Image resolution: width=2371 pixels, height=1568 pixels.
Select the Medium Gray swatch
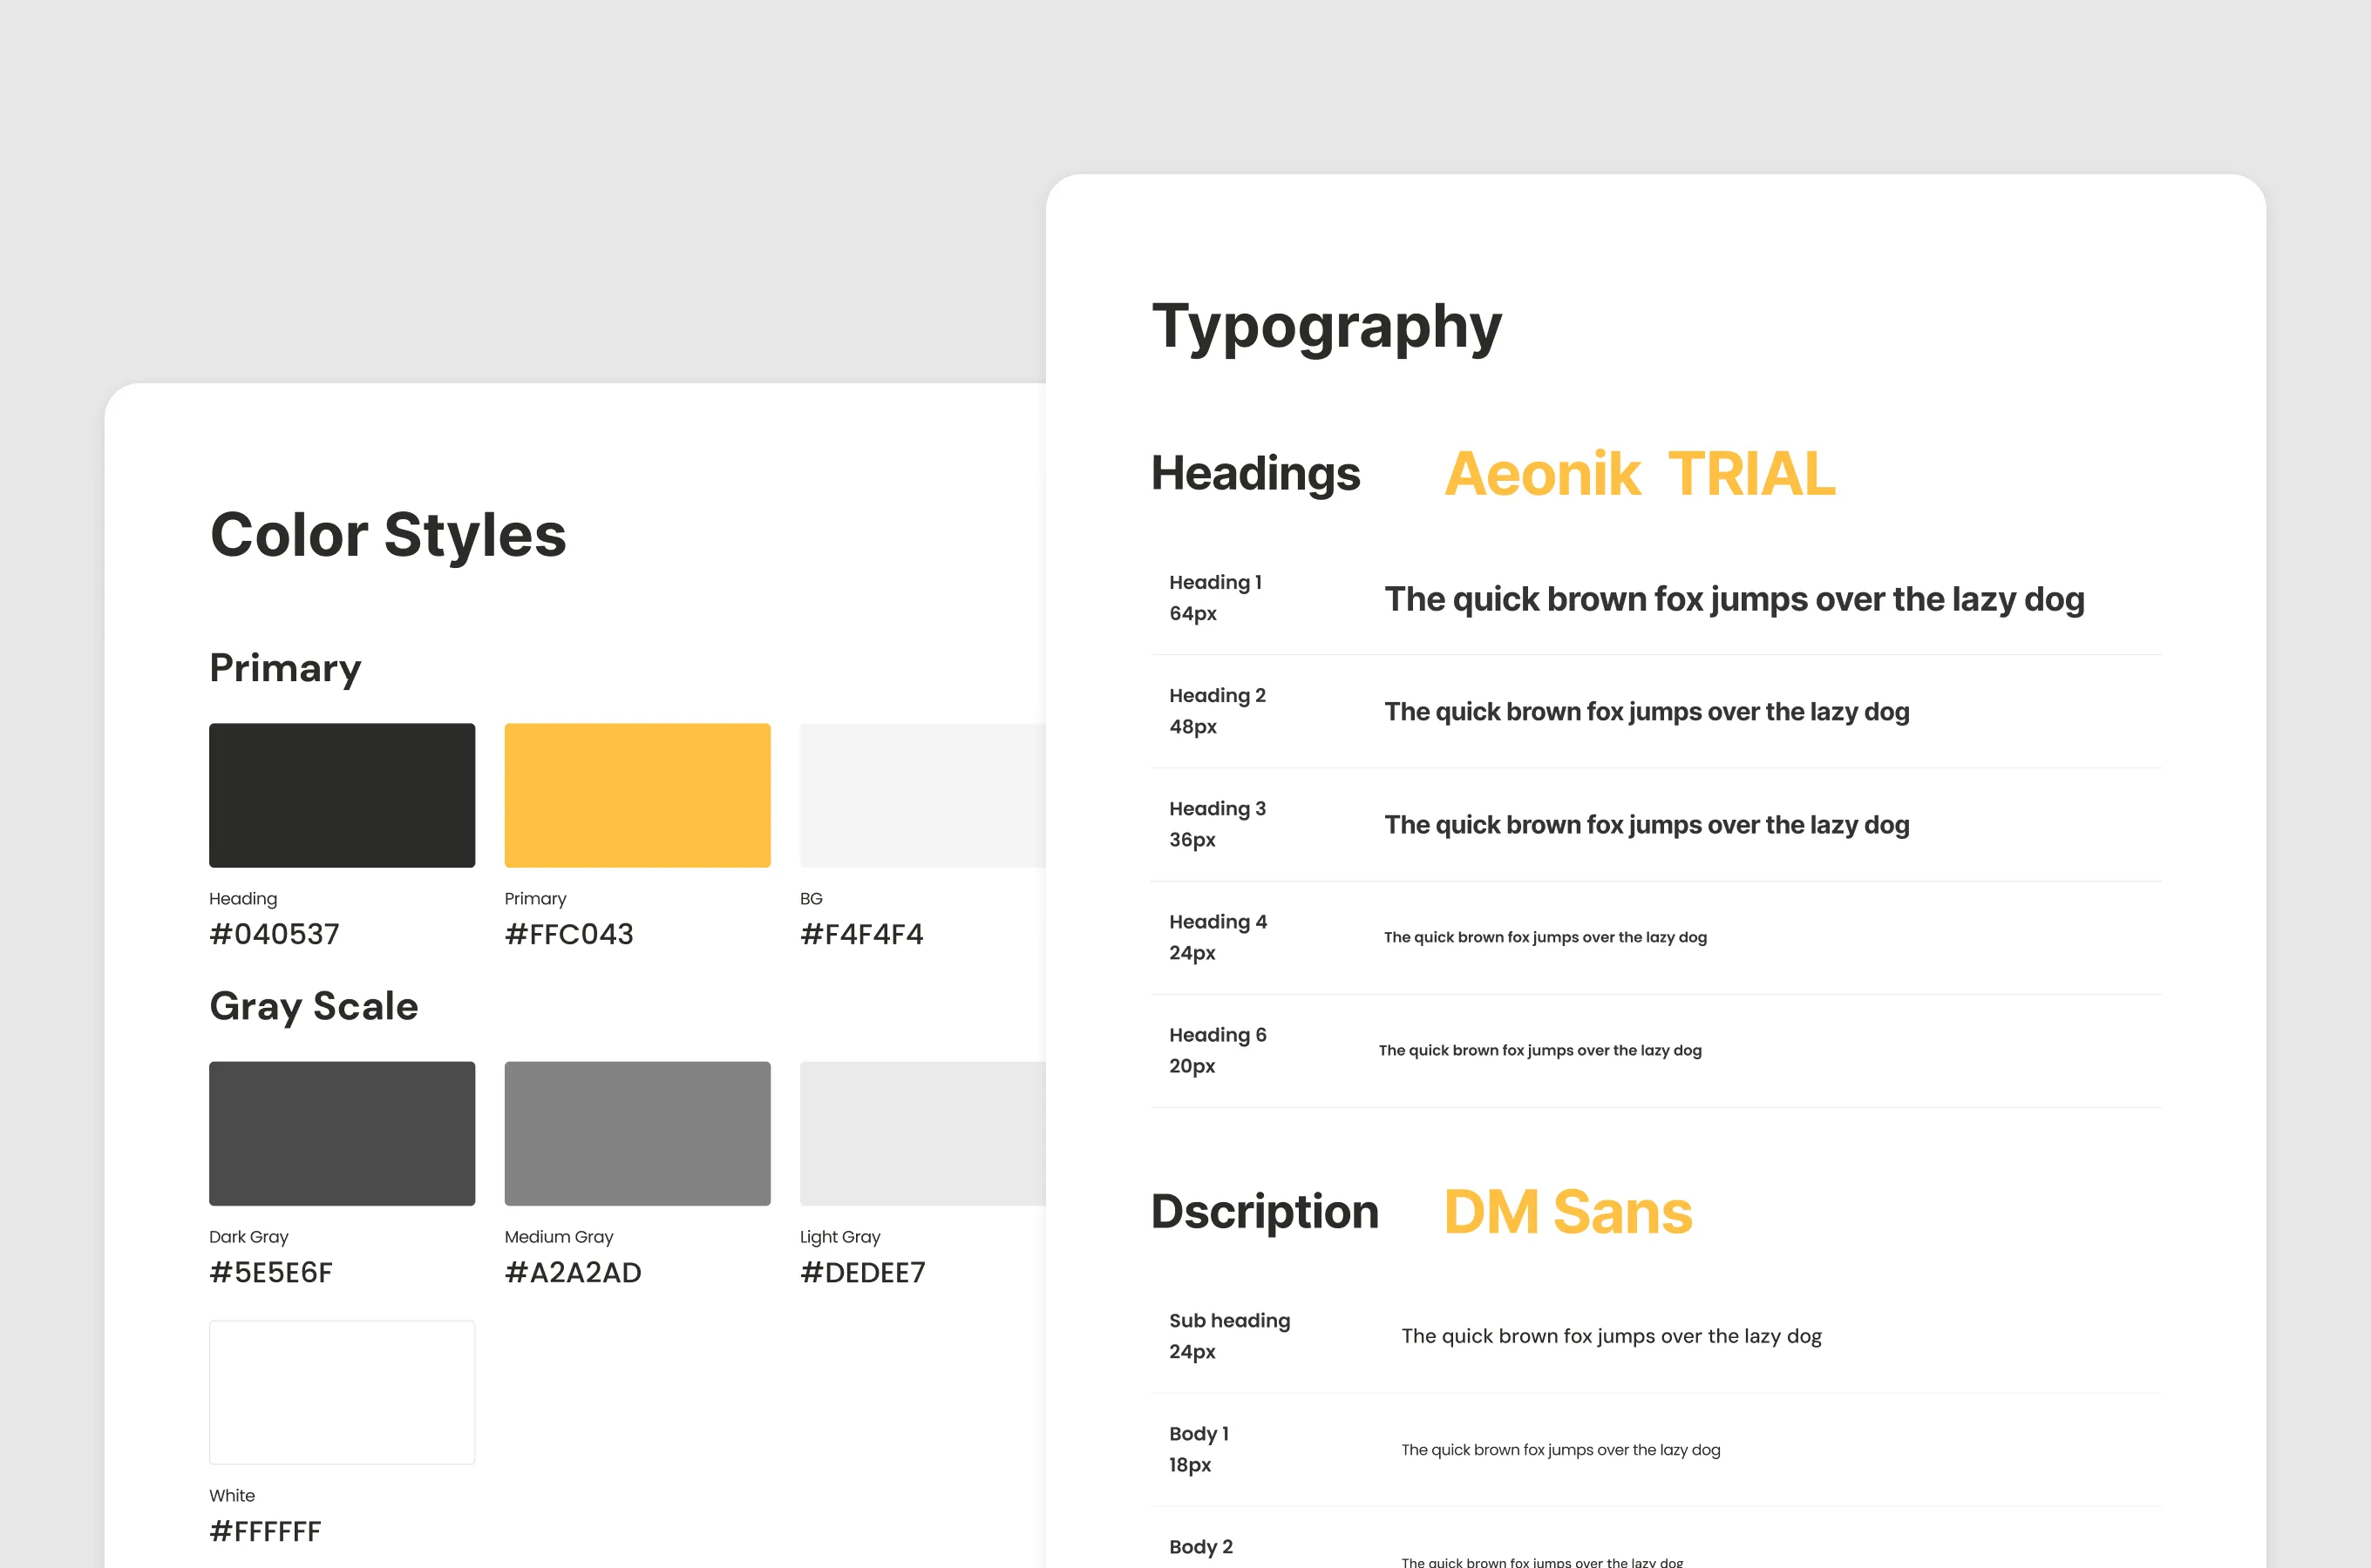click(x=637, y=1133)
